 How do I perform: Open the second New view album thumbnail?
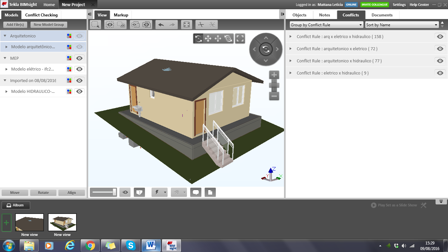tap(62, 222)
